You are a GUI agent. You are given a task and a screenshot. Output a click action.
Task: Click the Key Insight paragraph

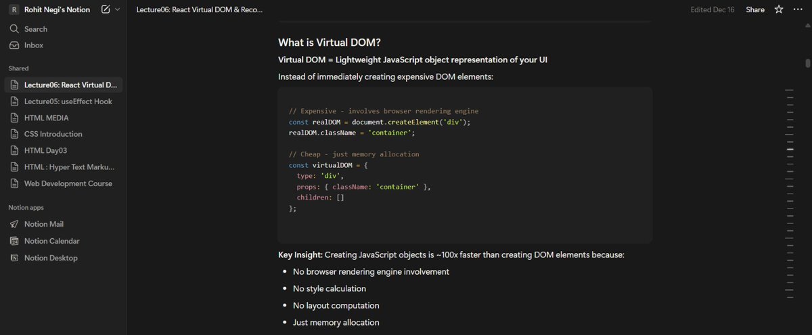click(451, 255)
